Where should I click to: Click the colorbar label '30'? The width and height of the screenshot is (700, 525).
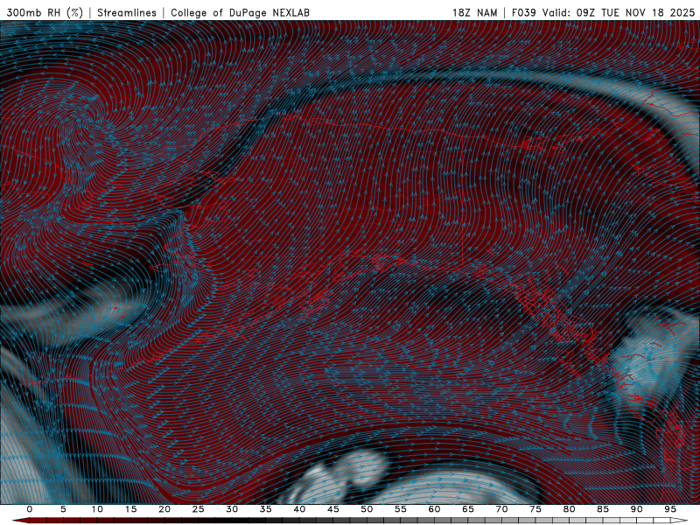[x=232, y=509]
